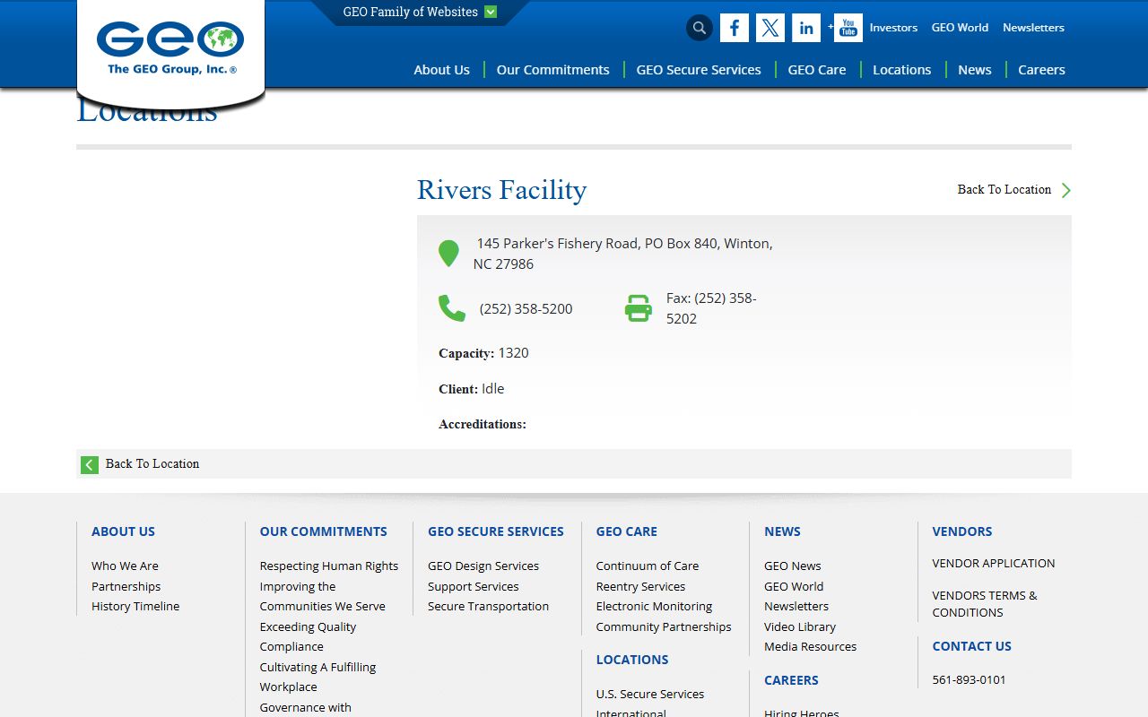Click the green fax printer icon
Image resolution: width=1148 pixels, height=717 pixels.
point(639,308)
